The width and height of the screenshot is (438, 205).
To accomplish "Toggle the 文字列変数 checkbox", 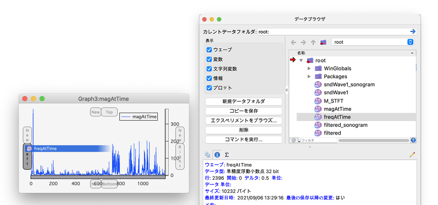I will (x=210, y=69).
